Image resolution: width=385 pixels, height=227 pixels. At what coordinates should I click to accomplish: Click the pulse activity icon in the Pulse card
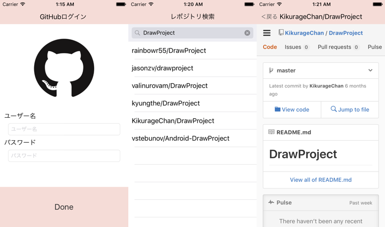tap(271, 202)
